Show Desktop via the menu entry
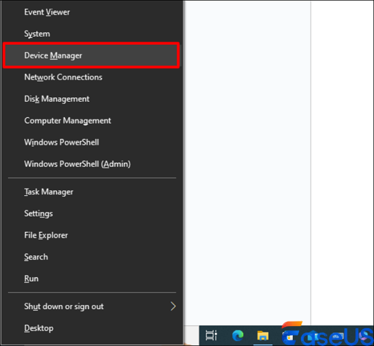This screenshot has width=374, height=346. 39,328
